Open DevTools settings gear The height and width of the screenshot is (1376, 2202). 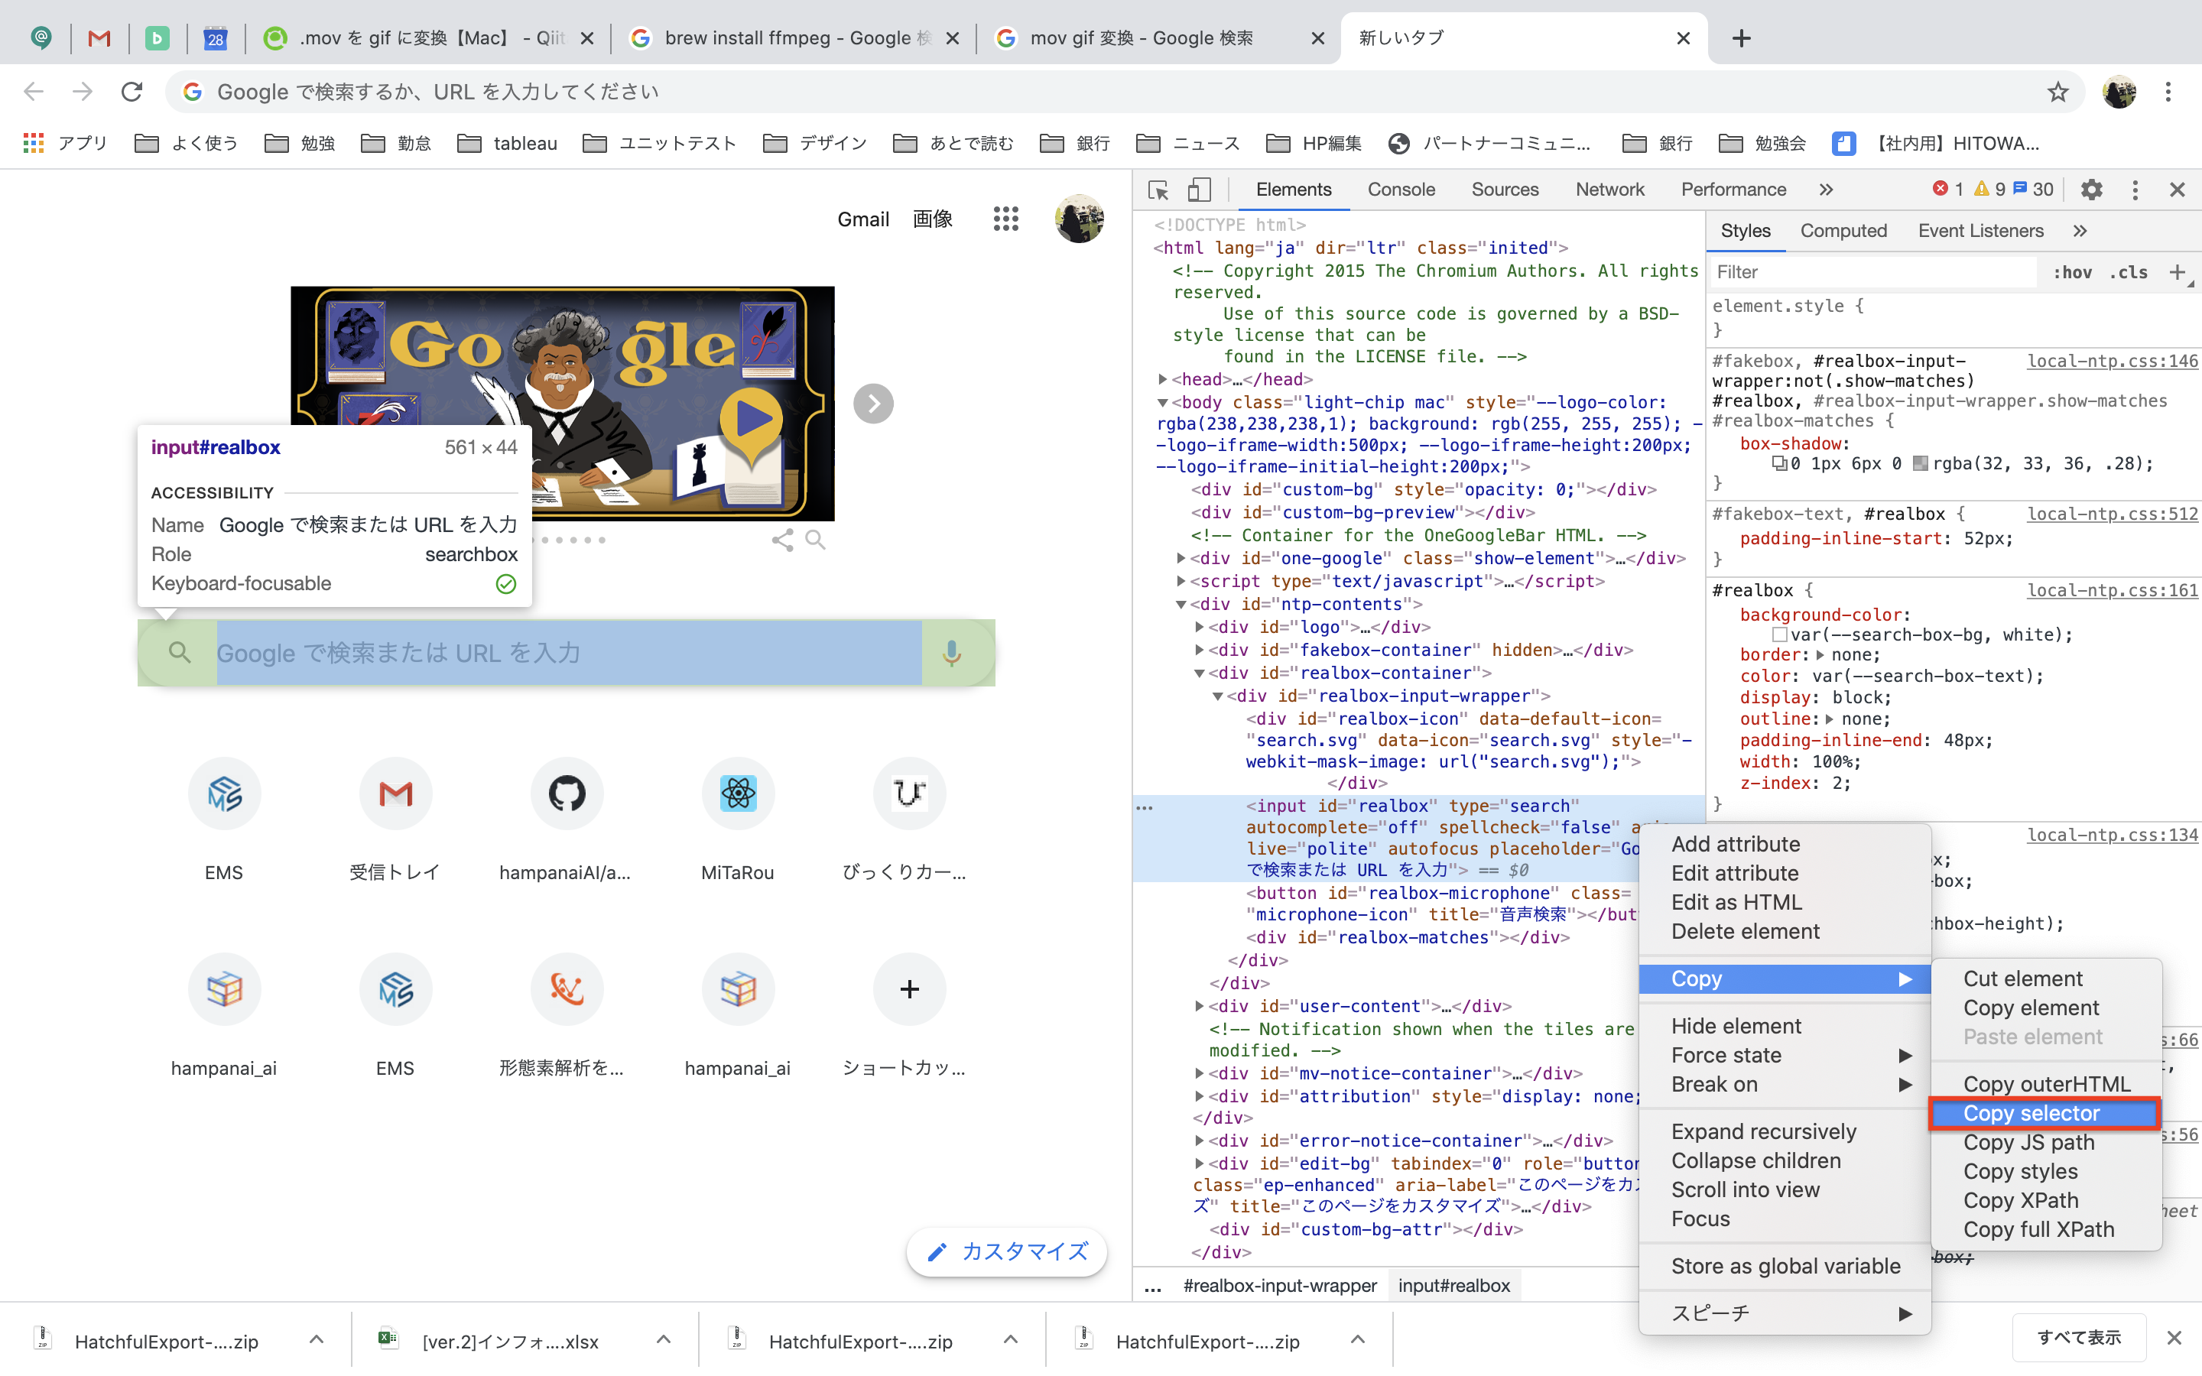[2092, 190]
